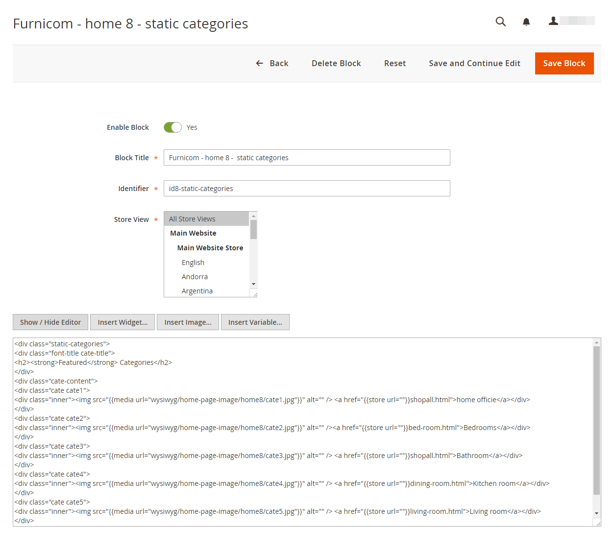This screenshot has height=555, width=616.
Task: Open the admin search magnifier icon
Action: click(500, 22)
